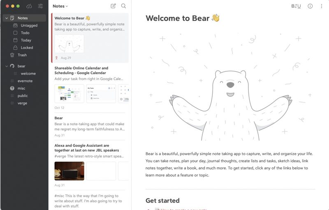Open the Notes list title dropdown
Screen dimensions: 329x210
point(60,6)
